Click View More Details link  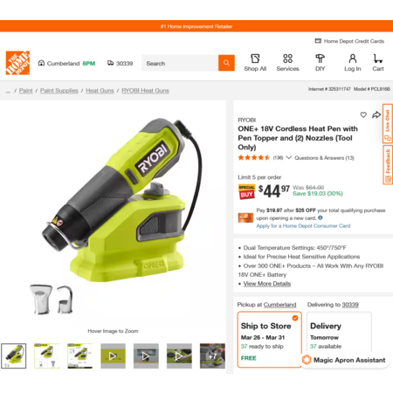click(x=267, y=284)
